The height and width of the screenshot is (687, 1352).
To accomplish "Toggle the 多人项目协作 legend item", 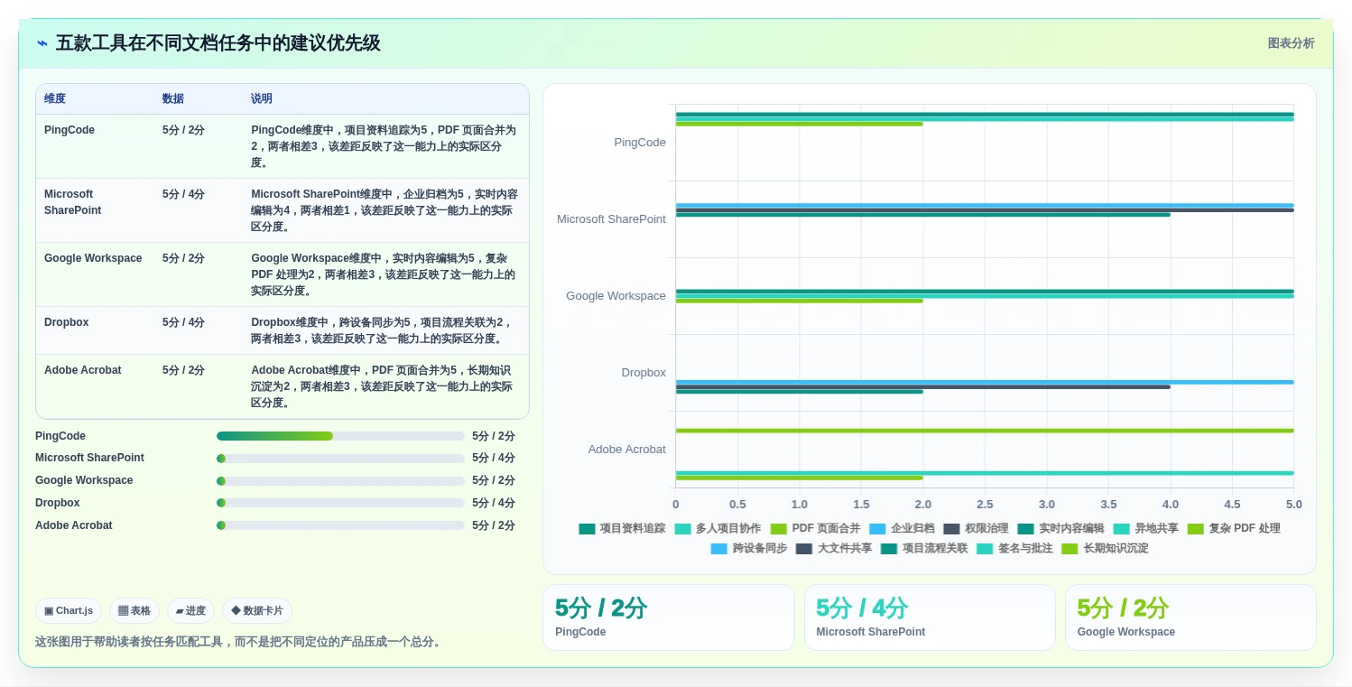I will [718, 528].
